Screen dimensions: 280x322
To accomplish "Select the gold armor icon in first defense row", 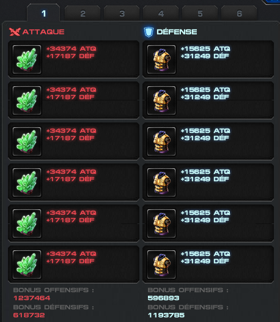I will [x=161, y=59].
